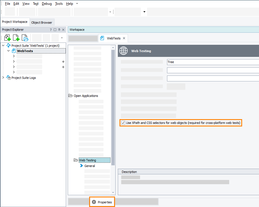Viewport: 259px width, 207px height.
Task: Expand the Project Suite Logs node
Action: point(3,78)
